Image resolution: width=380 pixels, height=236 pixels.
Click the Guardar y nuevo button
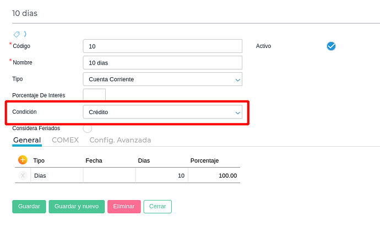click(x=77, y=206)
